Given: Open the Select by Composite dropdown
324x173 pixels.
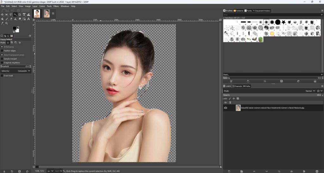Looking at the screenshot, I should point(16,71).
